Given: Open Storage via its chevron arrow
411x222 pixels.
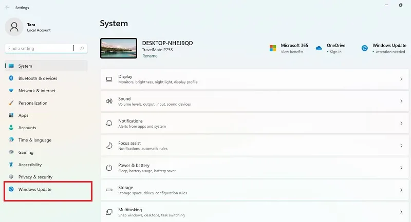Looking at the screenshot, I should click(x=401, y=190).
